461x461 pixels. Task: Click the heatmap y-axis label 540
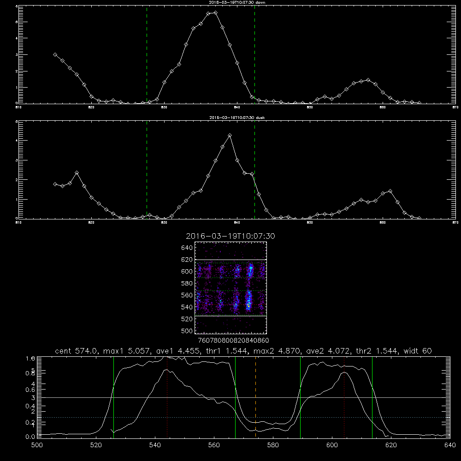coord(187,307)
